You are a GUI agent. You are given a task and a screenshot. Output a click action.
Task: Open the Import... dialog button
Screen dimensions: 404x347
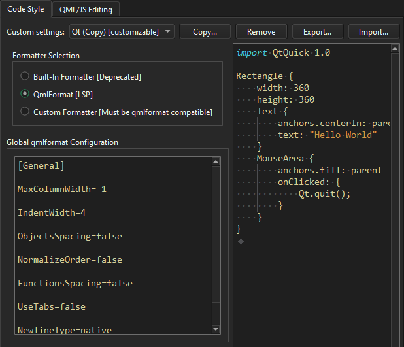(x=373, y=31)
